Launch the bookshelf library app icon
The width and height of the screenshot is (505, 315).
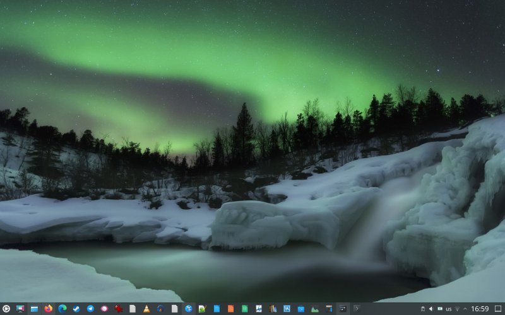point(273,309)
